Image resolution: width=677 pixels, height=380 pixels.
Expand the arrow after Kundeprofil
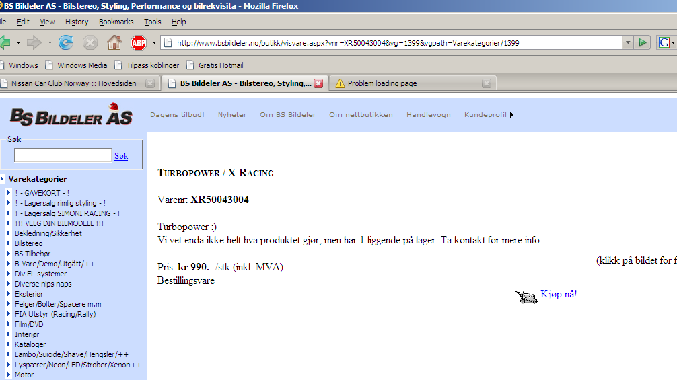(511, 115)
